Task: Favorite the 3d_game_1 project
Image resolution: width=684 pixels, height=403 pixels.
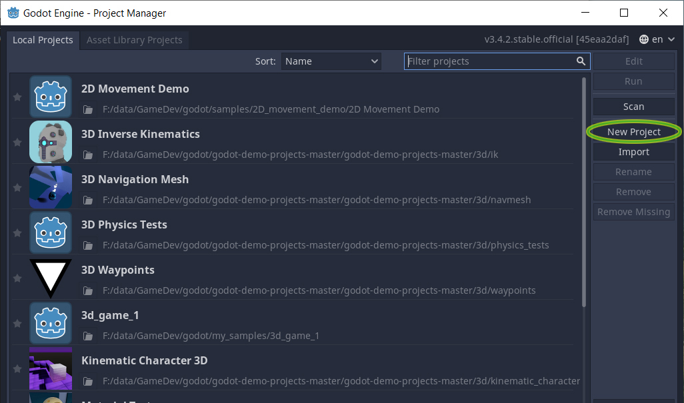Action: [x=17, y=323]
